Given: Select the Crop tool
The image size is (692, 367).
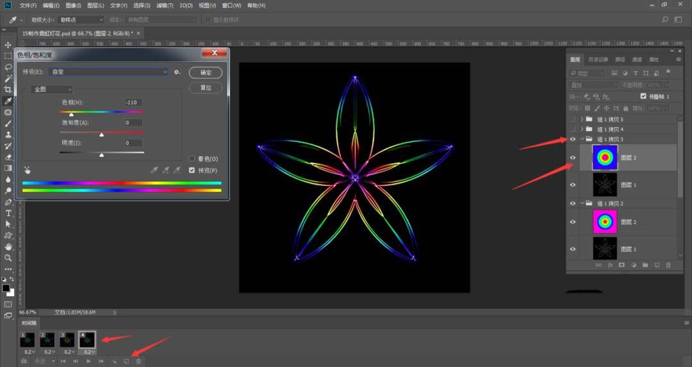Looking at the screenshot, I should coord(8,90).
